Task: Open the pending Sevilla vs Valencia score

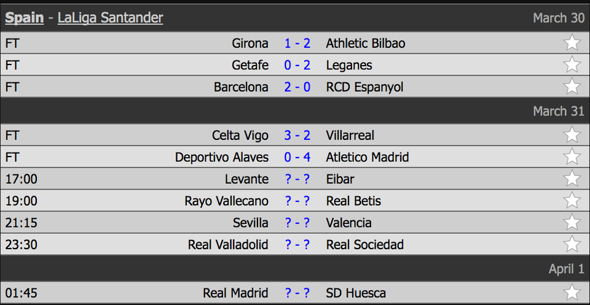Action: tap(297, 223)
